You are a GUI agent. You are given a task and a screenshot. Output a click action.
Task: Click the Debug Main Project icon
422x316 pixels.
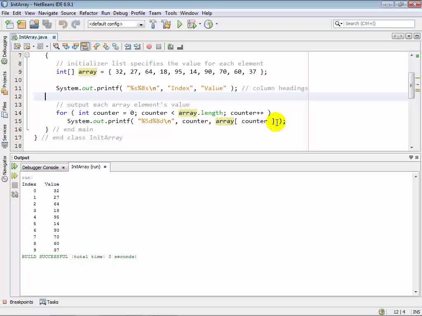[x=192, y=24]
